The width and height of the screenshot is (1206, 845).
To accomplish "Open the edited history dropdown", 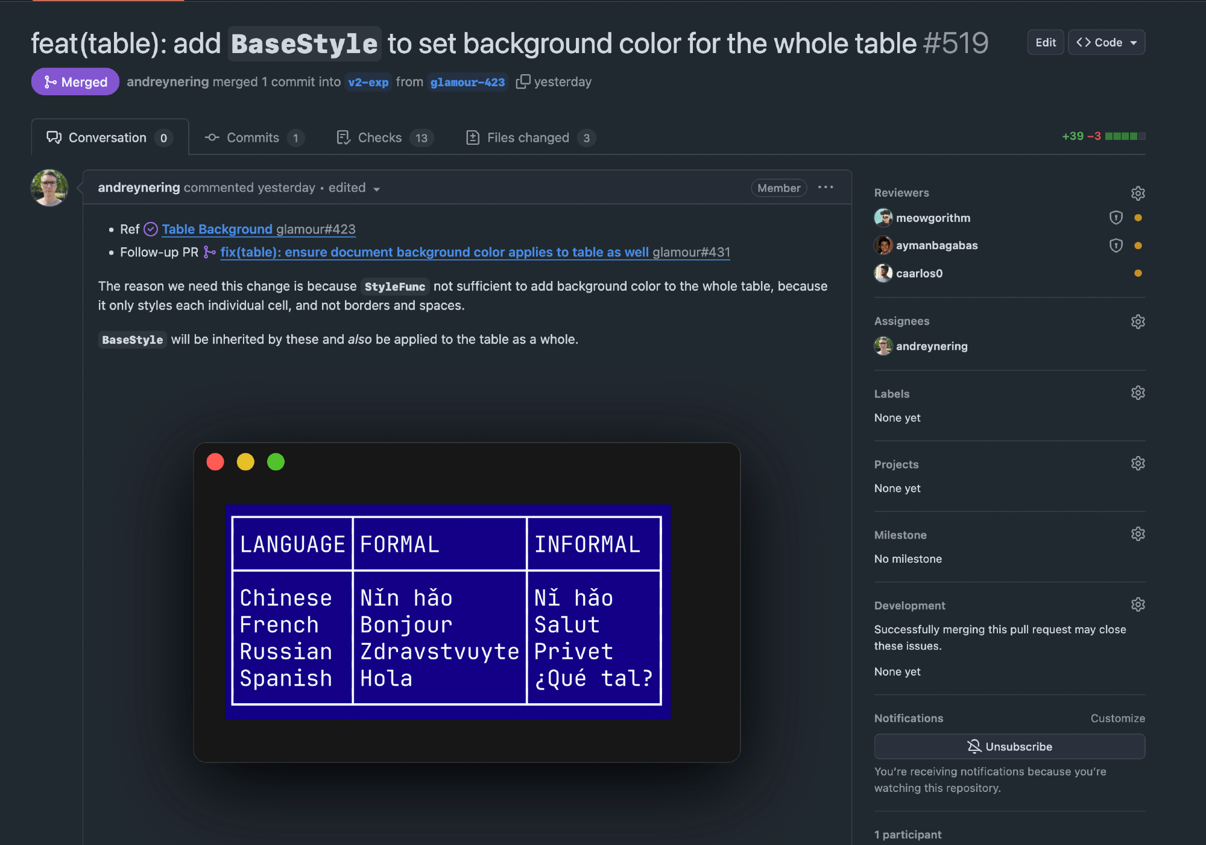I will (354, 188).
